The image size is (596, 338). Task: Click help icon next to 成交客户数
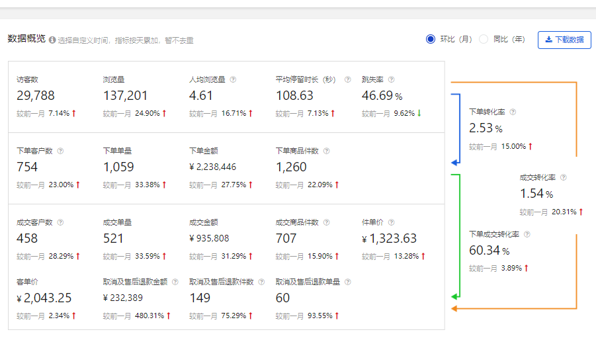(60, 222)
